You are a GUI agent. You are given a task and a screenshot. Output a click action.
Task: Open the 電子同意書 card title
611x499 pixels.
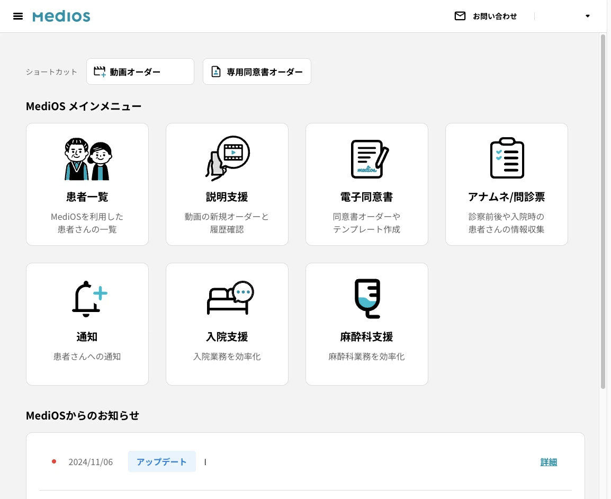[x=367, y=197]
